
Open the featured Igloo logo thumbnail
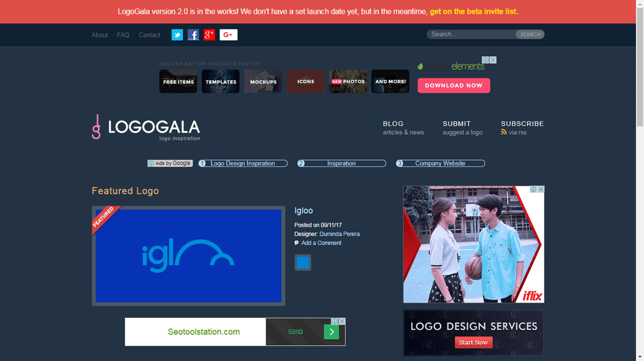188,256
